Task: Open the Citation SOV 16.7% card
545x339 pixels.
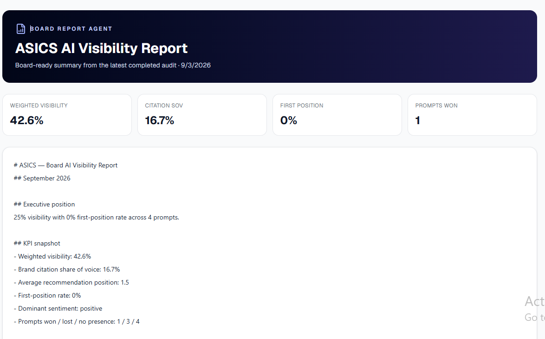Action: pyautogui.click(x=202, y=115)
